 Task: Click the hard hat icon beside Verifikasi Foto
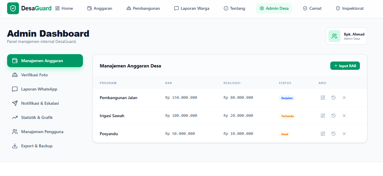(x=15, y=75)
